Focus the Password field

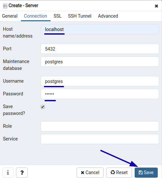pyautogui.click(x=100, y=94)
